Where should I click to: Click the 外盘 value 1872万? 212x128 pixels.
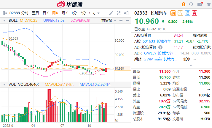click(165, 101)
